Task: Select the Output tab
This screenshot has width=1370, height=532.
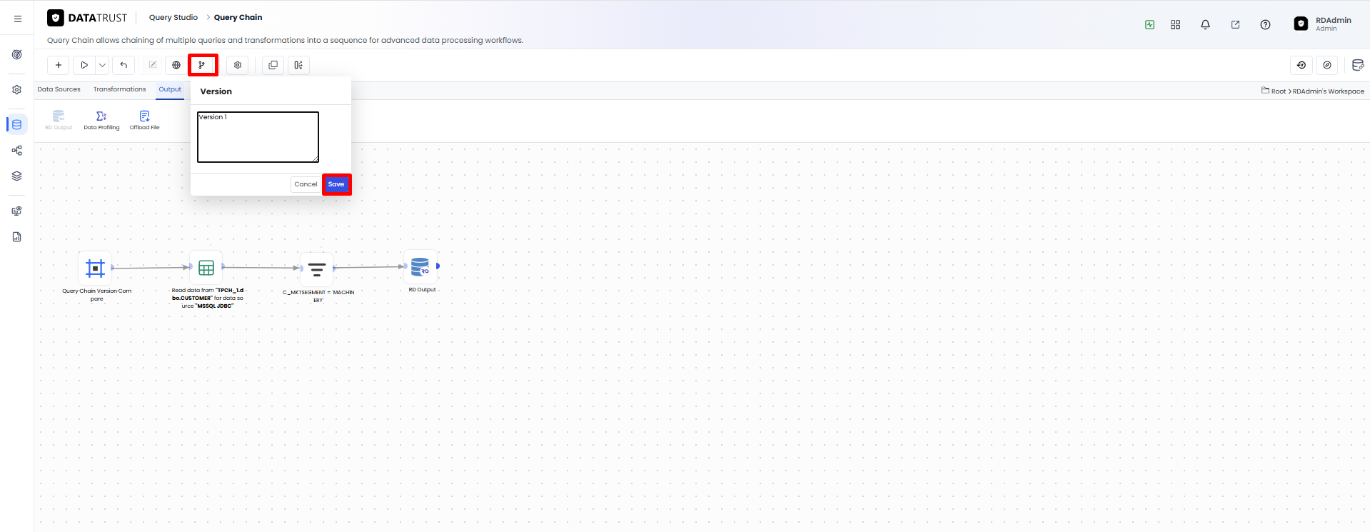Action: coord(170,89)
